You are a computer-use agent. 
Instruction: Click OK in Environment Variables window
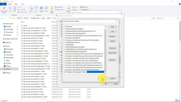tap(105, 84)
